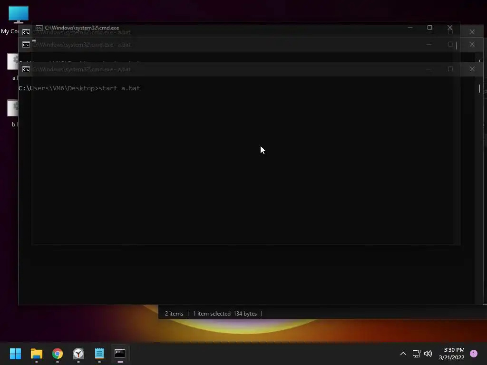The height and width of the screenshot is (365, 487).
Task: Minimize the faded cmd.exe window without a.bat
Action: tap(410, 28)
